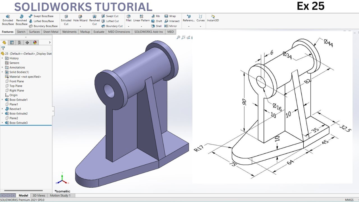Viewport: 359px width, 202px height.
Task: Choose Swept Boss/Base feature
Action: 41,16
